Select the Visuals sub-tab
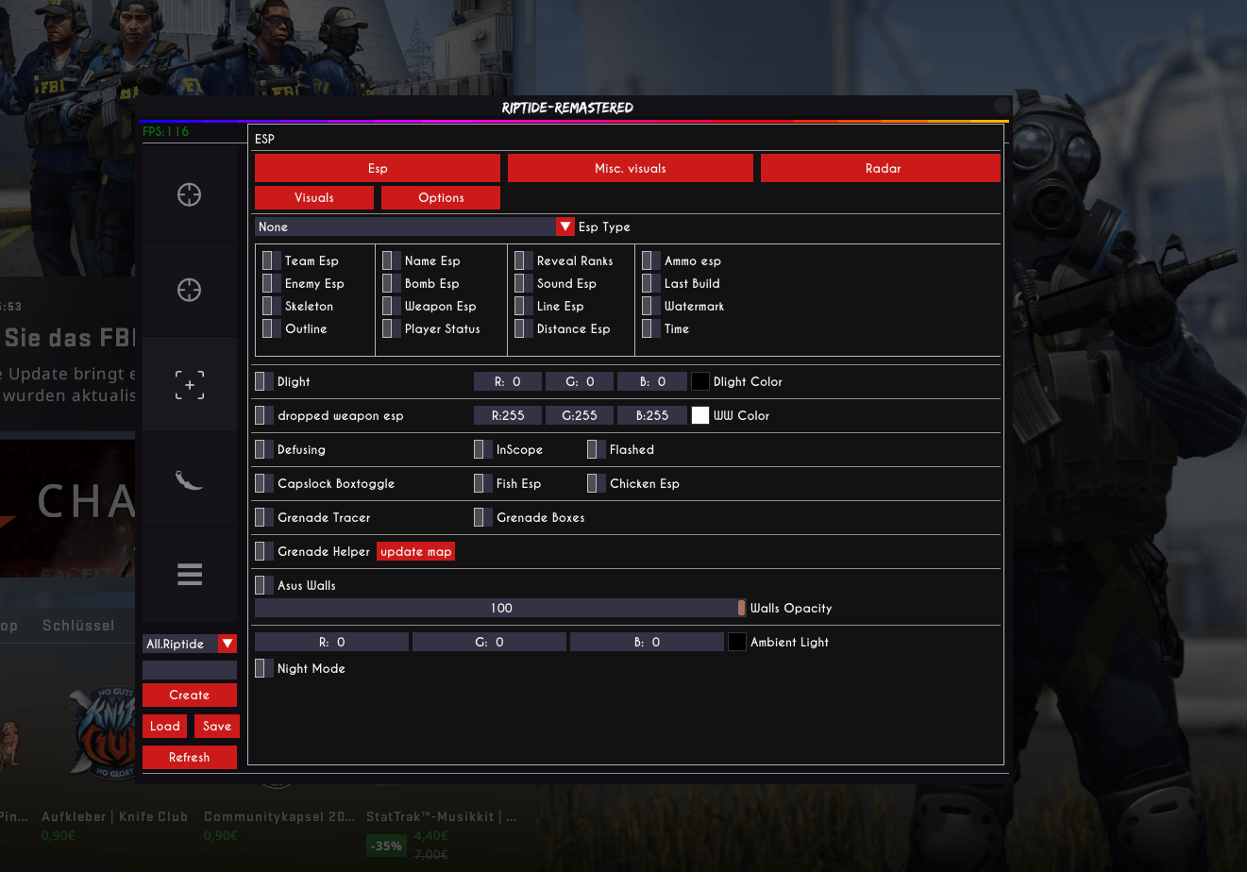Screen dimensions: 1247x872 [x=314, y=197]
